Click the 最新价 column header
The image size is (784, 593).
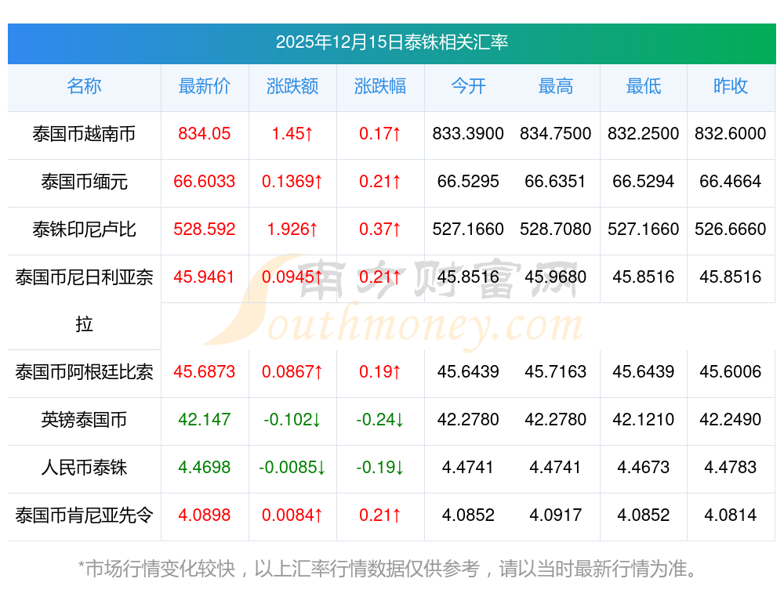pos(205,86)
